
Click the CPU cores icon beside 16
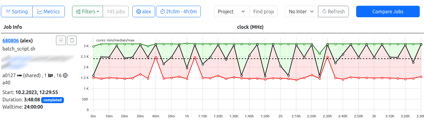pyautogui.click(x=65, y=76)
